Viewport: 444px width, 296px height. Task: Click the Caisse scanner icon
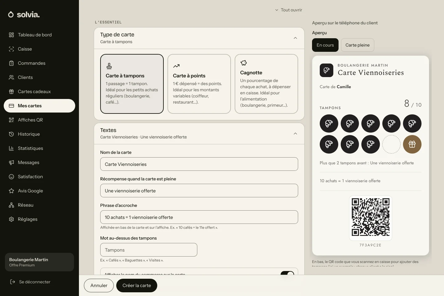pyautogui.click(x=11, y=49)
